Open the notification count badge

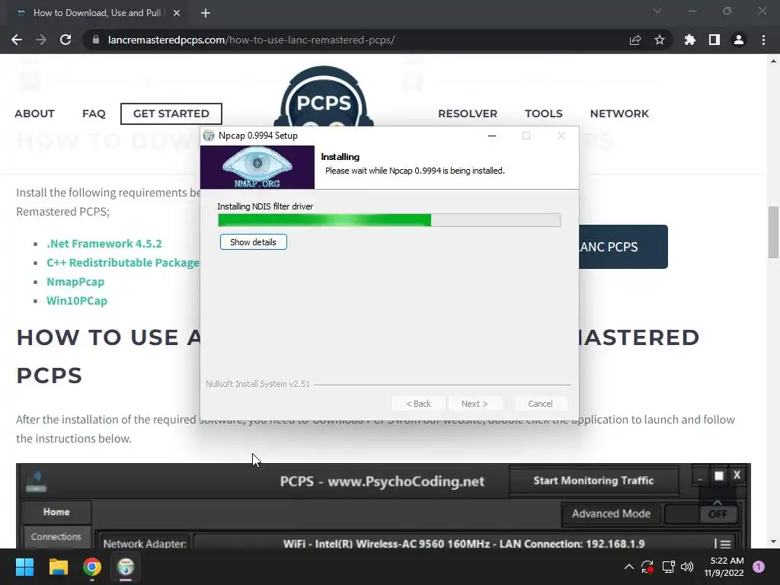[759, 567]
